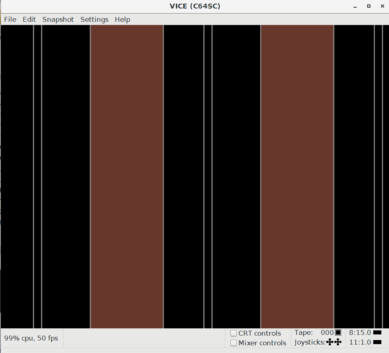Click the first joystick indicator icon

(x=330, y=342)
